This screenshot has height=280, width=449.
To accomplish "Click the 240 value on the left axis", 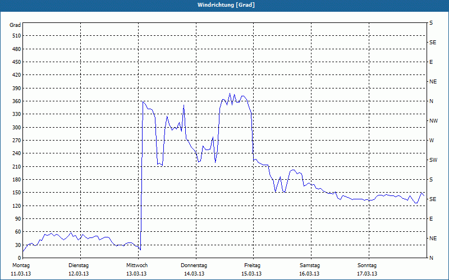I will [17, 153].
